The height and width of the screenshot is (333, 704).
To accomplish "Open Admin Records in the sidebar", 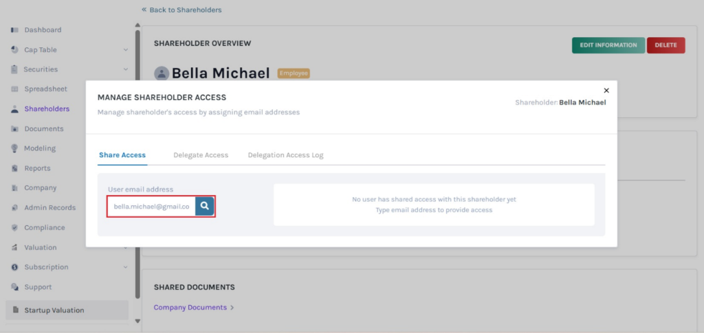I will point(49,207).
